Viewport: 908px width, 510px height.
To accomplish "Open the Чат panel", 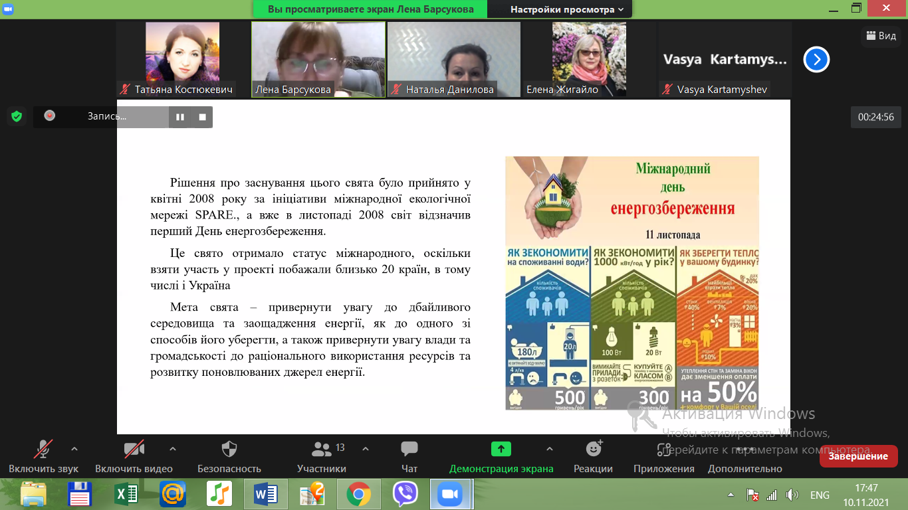I will (409, 456).
